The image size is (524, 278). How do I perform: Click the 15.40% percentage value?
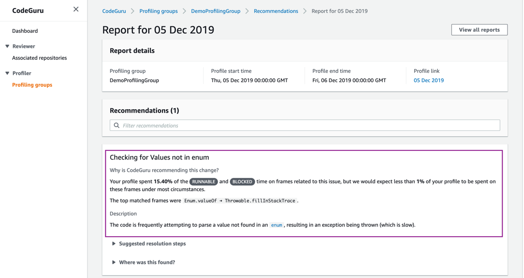pos(163,181)
